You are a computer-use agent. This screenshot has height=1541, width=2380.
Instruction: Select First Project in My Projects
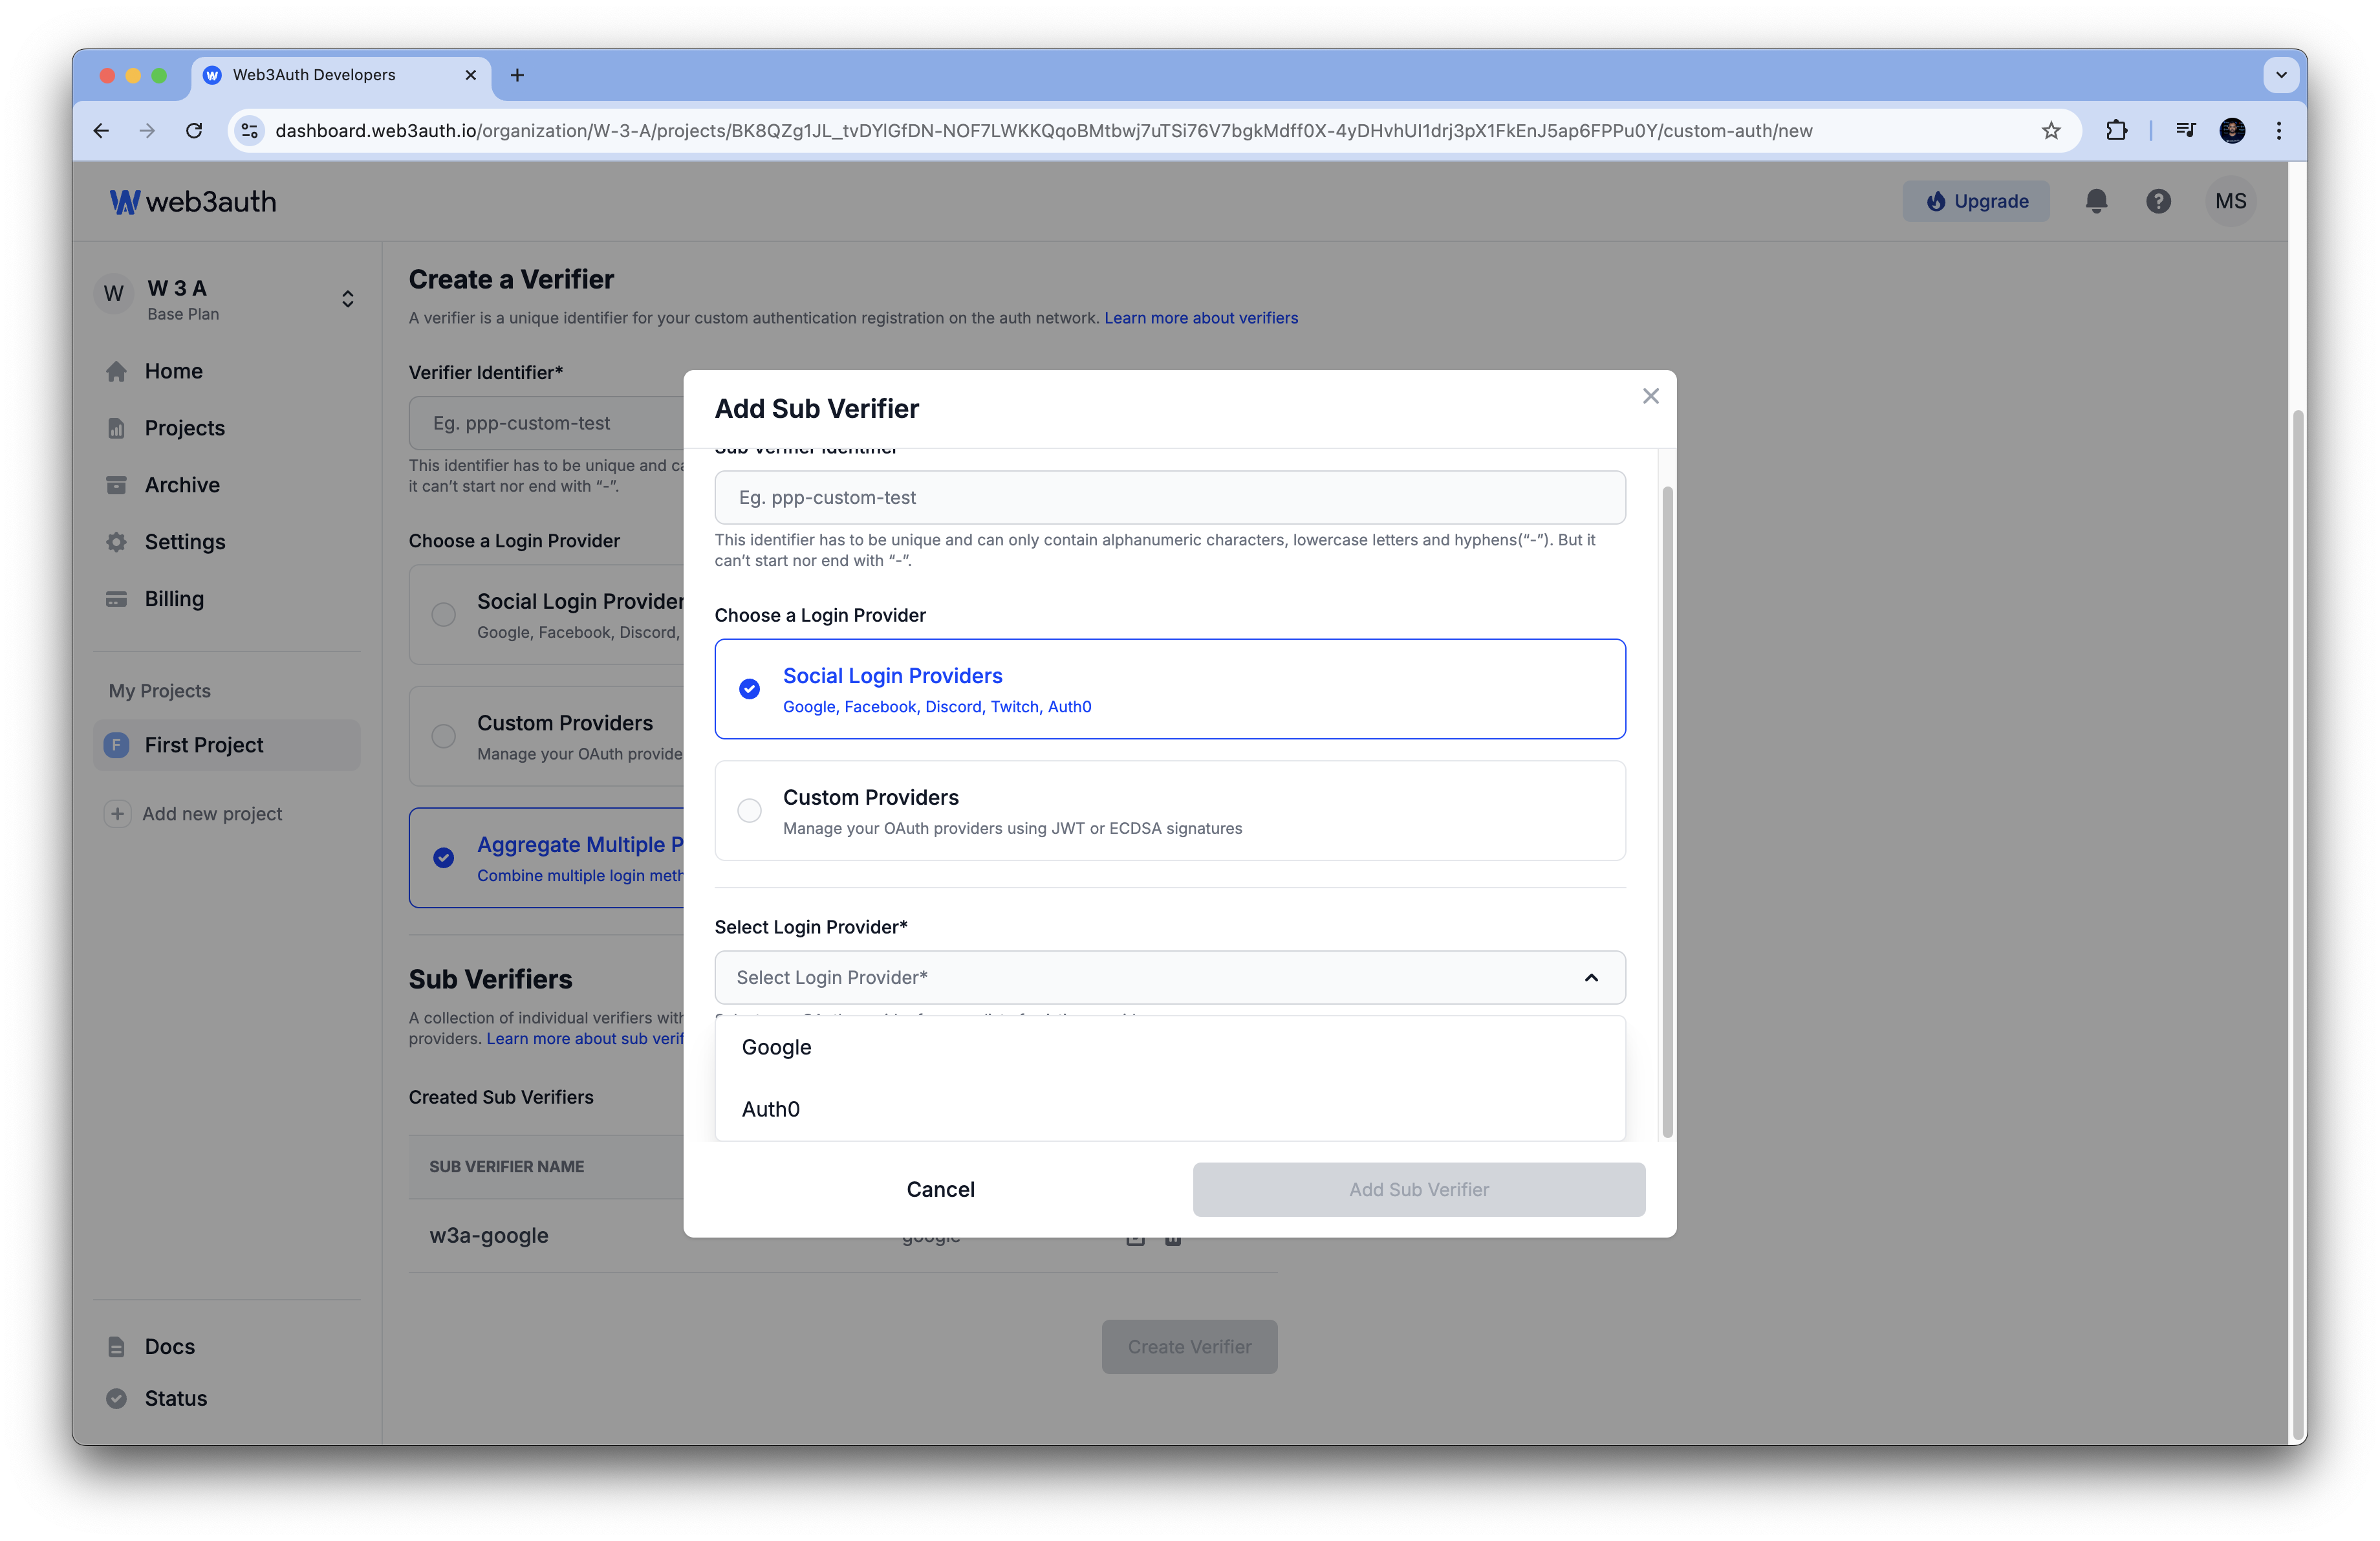coord(227,745)
